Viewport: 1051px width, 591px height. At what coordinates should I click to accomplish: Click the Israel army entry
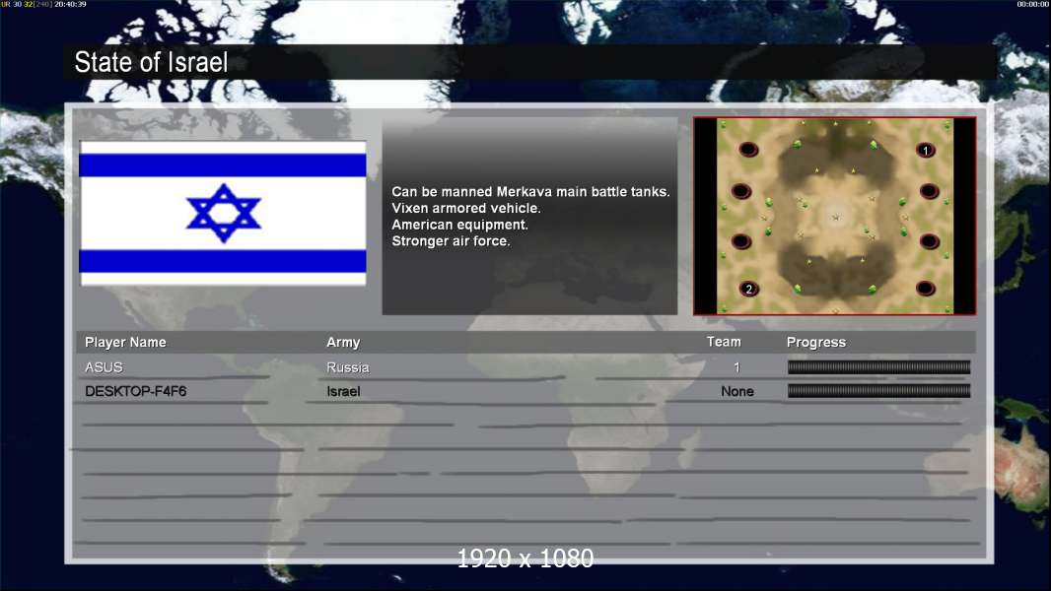343,391
